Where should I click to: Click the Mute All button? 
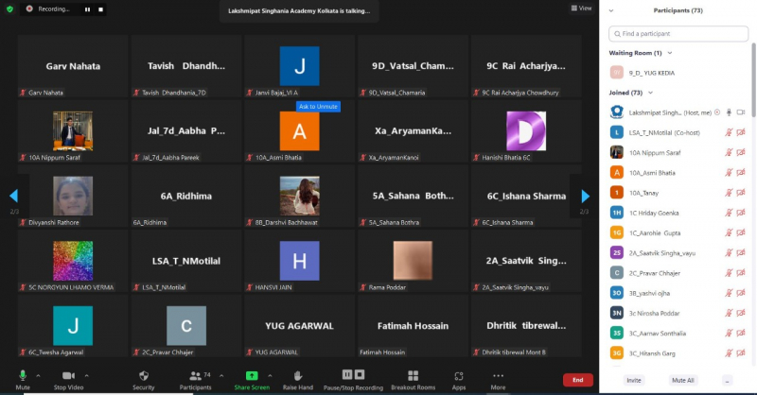(x=682, y=380)
